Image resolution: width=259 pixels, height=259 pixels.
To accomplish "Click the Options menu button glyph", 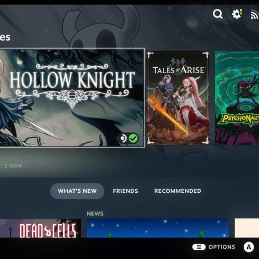I will coord(199,247).
